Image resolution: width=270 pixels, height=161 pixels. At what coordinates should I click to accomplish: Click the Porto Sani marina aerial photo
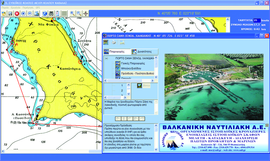pyautogui.click(x=214, y=87)
